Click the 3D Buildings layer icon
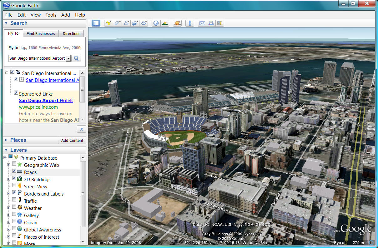Viewport: 378px width, 248px height. [20, 179]
